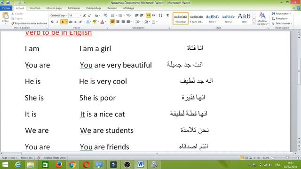Viewport: 301px width, 169px height.
Task: Apply text effects icon
Action: point(88,22)
